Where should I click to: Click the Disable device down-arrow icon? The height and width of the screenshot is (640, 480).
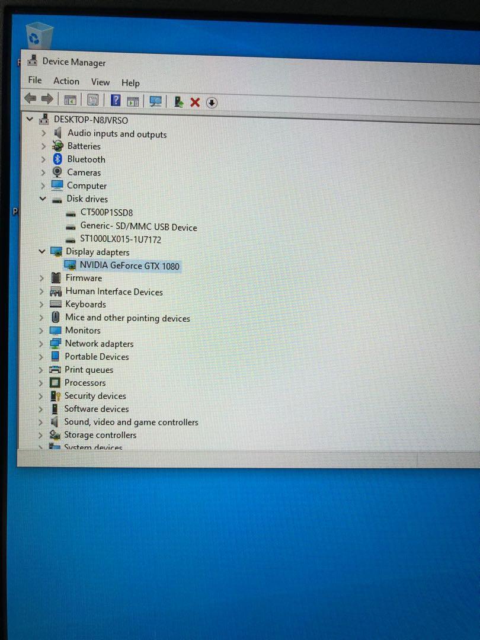tap(212, 103)
